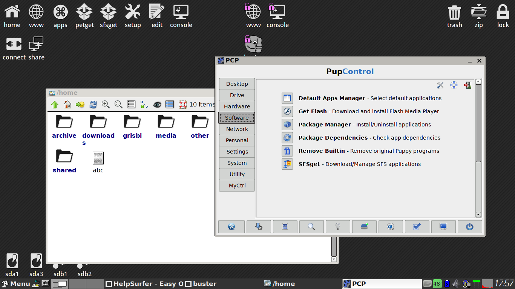This screenshot has height=289, width=515.
Task: Open the archive folder in /home
Action: (64, 126)
